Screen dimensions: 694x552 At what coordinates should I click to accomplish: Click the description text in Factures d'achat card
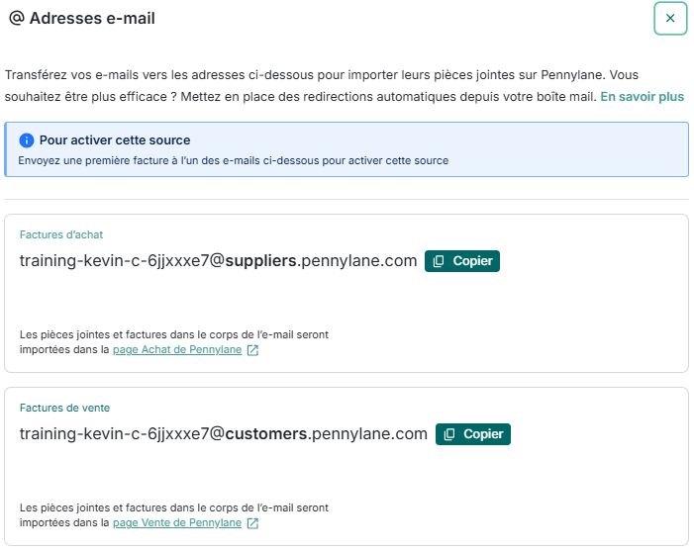point(173,334)
